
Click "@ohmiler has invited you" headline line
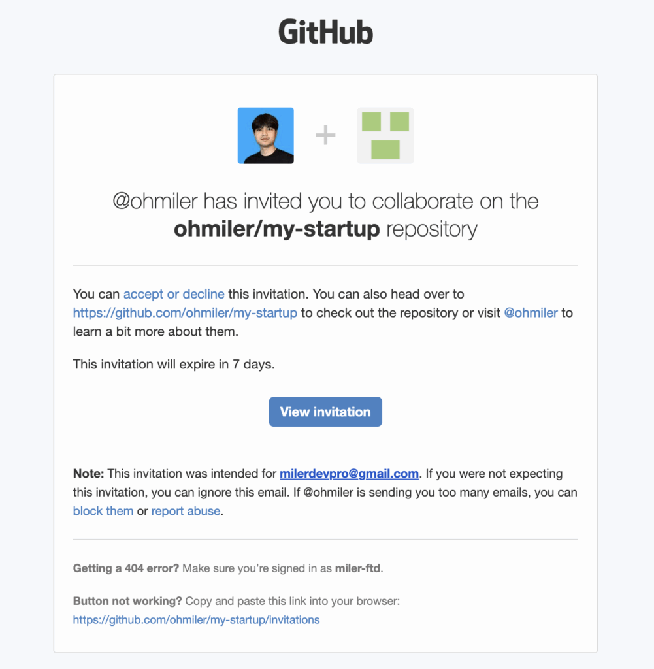click(325, 201)
